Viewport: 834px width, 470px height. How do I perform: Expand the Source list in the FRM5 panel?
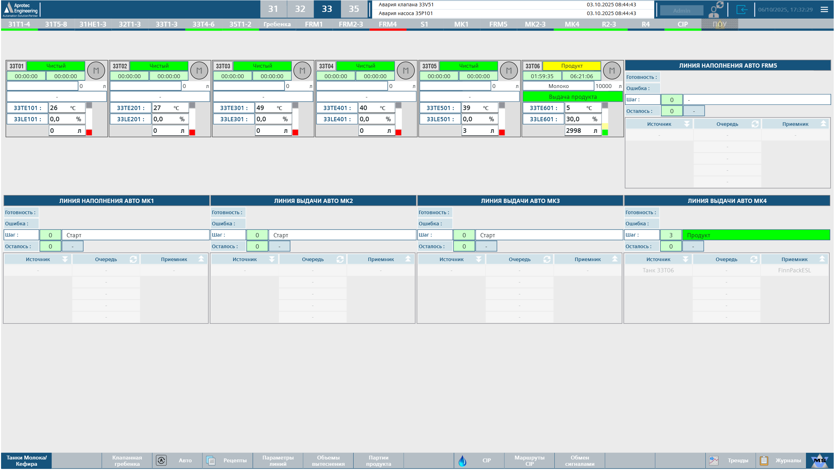pyautogui.click(x=687, y=124)
